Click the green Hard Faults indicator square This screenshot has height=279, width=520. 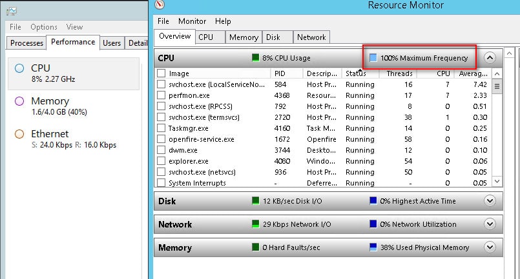click(255, 247)
